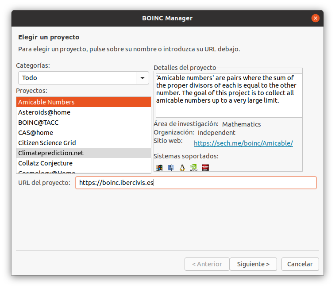335x288 pixels.
Task: Click the Cancelar button
Action: tap(300, 264)
